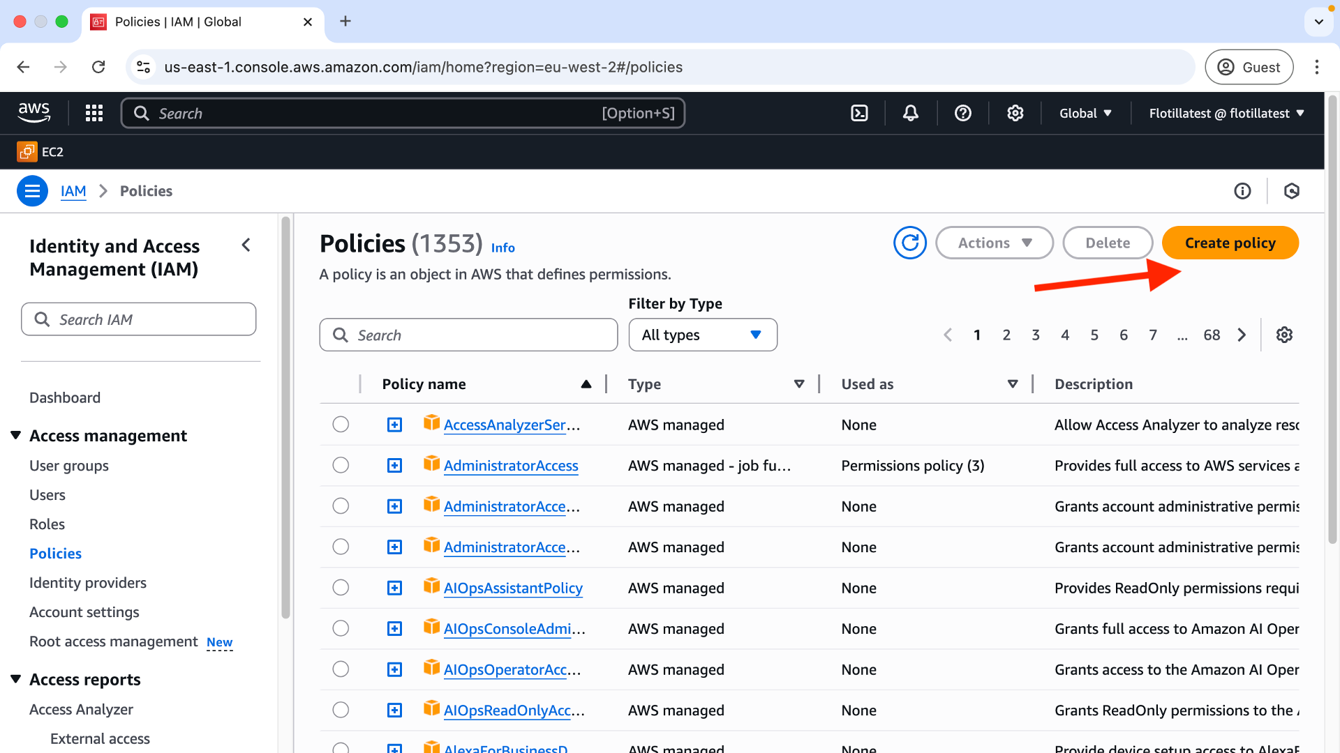Select the AccessAnalyzerServiceRolePolicy radio button
Viewport: 1340px width, 753px height.
341,425
